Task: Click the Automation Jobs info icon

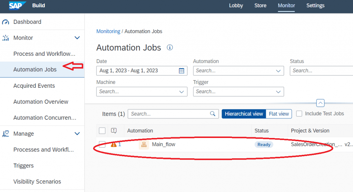Action: click(170, 47)
